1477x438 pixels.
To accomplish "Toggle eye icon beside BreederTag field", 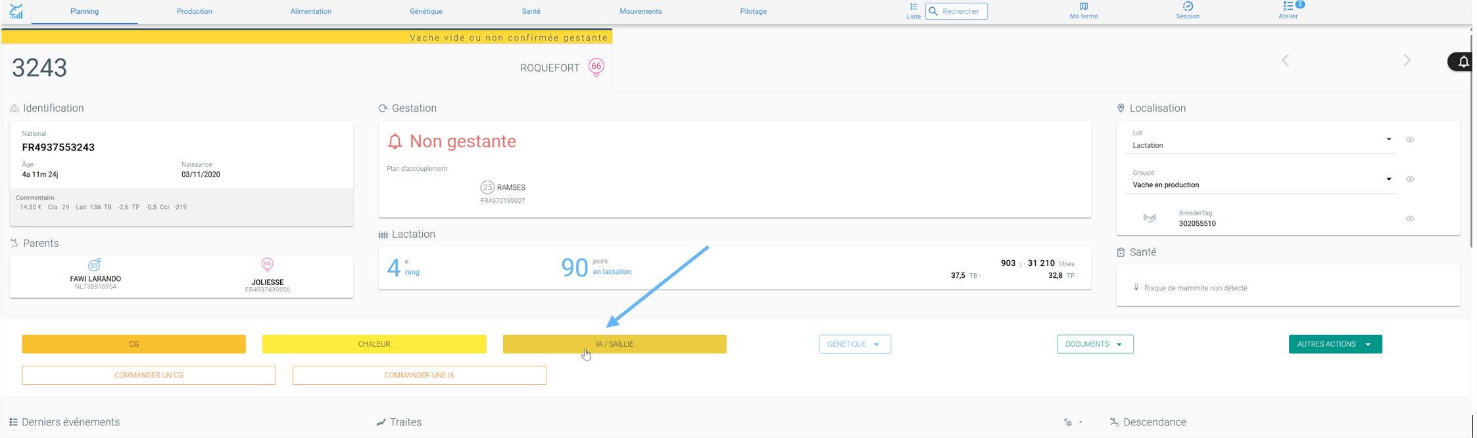I will (x=1410, y=219).
